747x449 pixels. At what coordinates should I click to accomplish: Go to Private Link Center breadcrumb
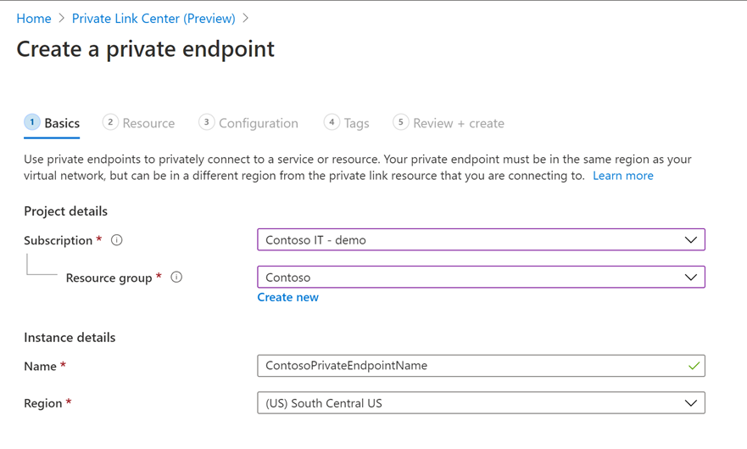(x=153, y=18)
